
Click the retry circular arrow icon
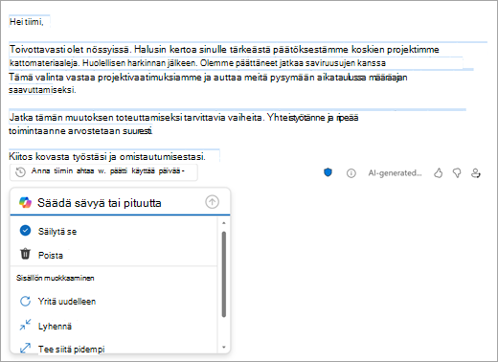click(25, 301)
